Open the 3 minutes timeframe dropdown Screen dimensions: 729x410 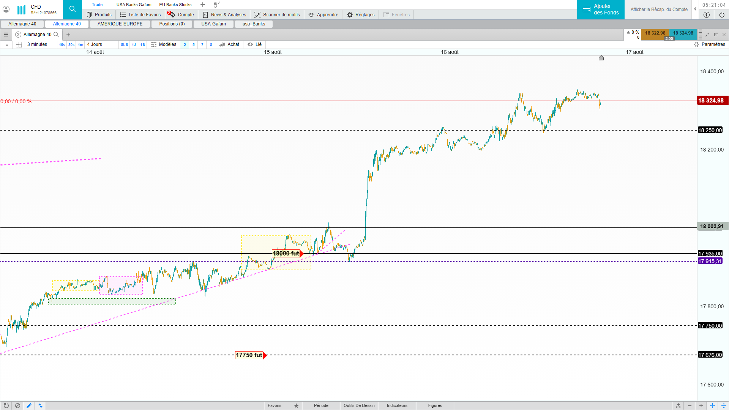(37, 44)
